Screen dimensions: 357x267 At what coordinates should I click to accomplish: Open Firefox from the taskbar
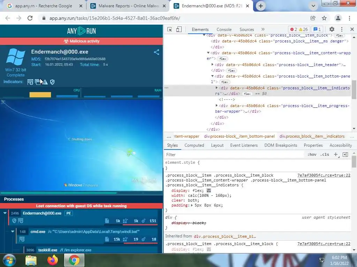pyautogui.click(x=53, y=260)
